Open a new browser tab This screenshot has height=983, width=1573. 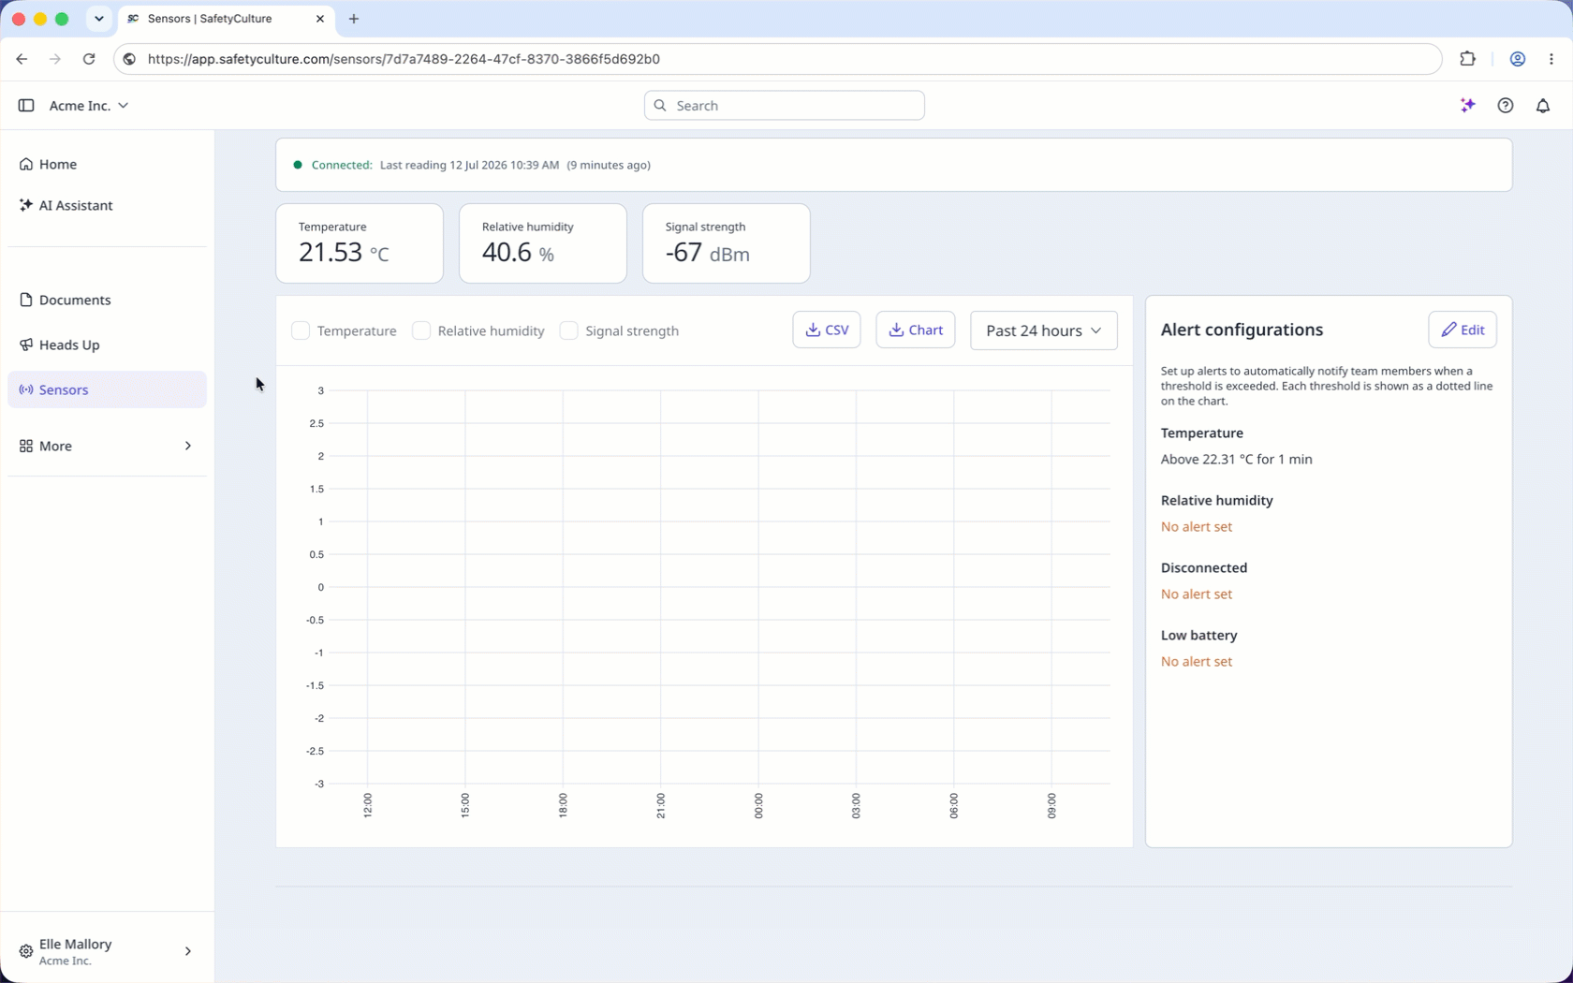click(x=354, y=19)
